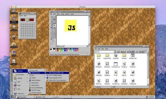Image resolution: width=166 pixels, height=99 pixels.
Task: Select the Program Files folder in C: window
Action: pos(107,56)
